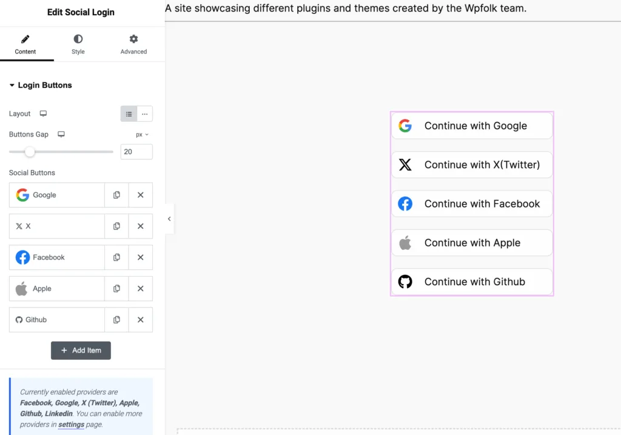
Task: Select the vertical list layout option
Action: pos(129,113)
